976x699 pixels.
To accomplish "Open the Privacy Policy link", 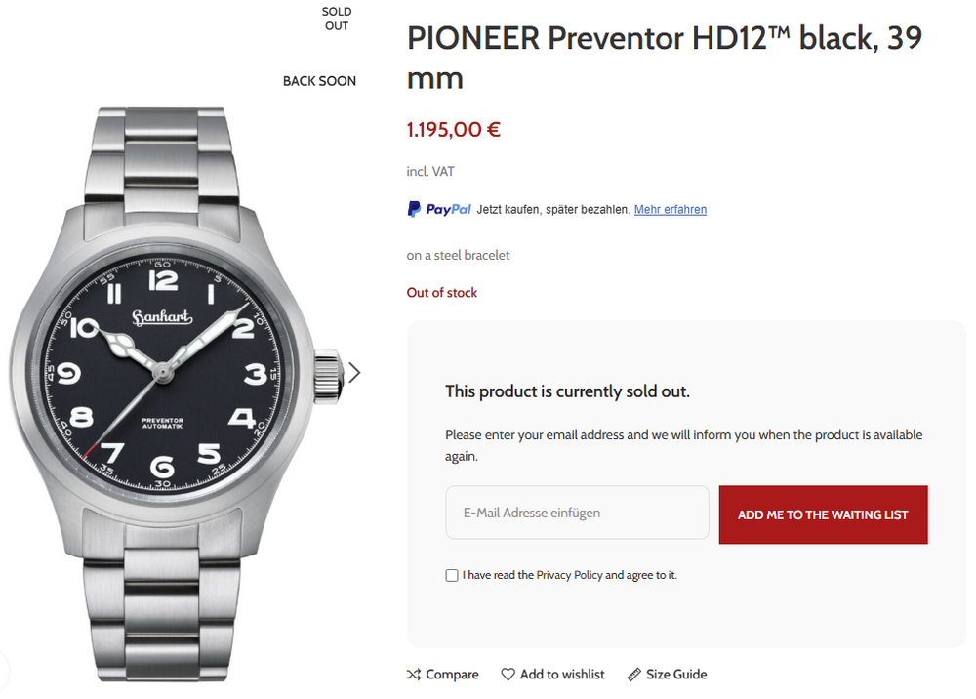I will coord(569,575).
